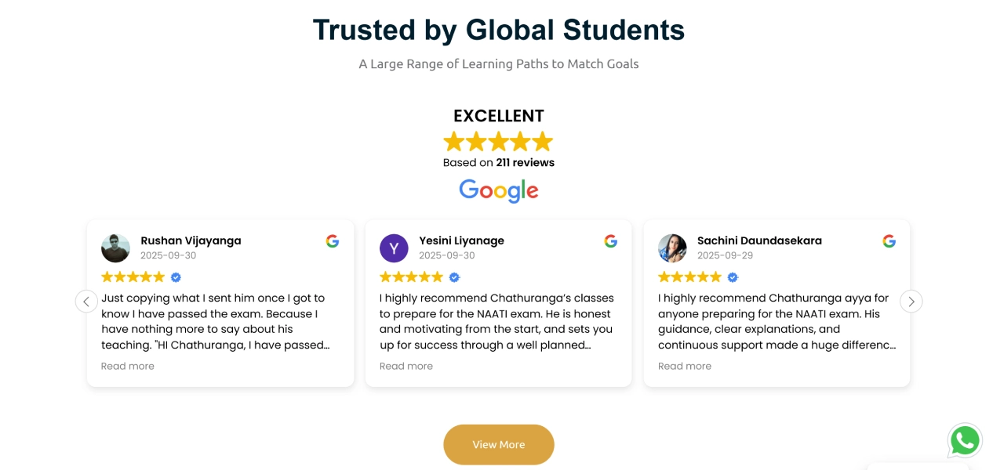Click the five-star rating under EXCELLENT
993x470 pixels.
tap(499, 142)
